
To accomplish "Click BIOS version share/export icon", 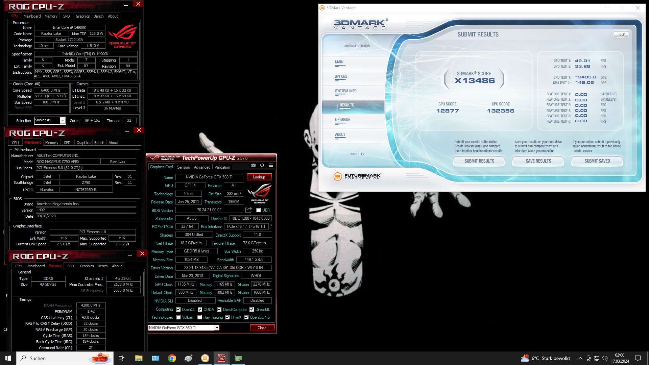I will [x=248, y=210].
